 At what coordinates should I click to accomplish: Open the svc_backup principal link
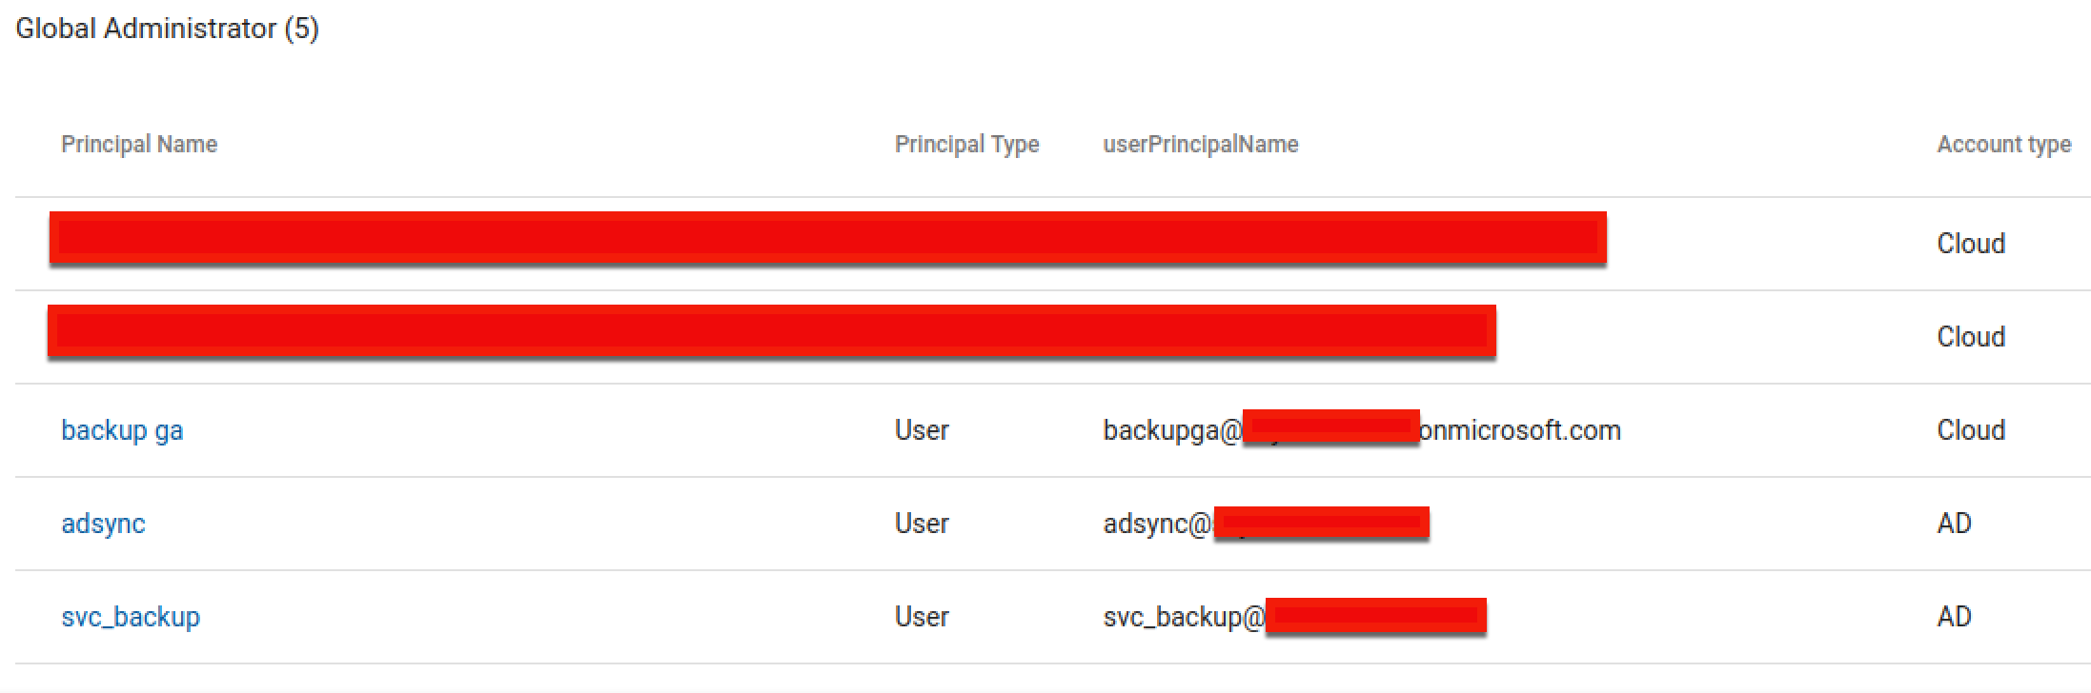pos(131,617)
